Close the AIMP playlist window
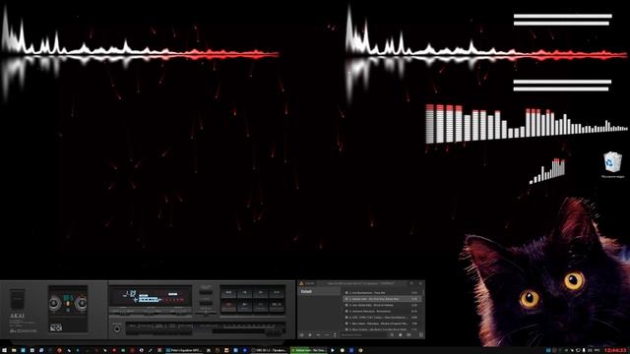Screen dimensions: 630x354 [420, 283]
